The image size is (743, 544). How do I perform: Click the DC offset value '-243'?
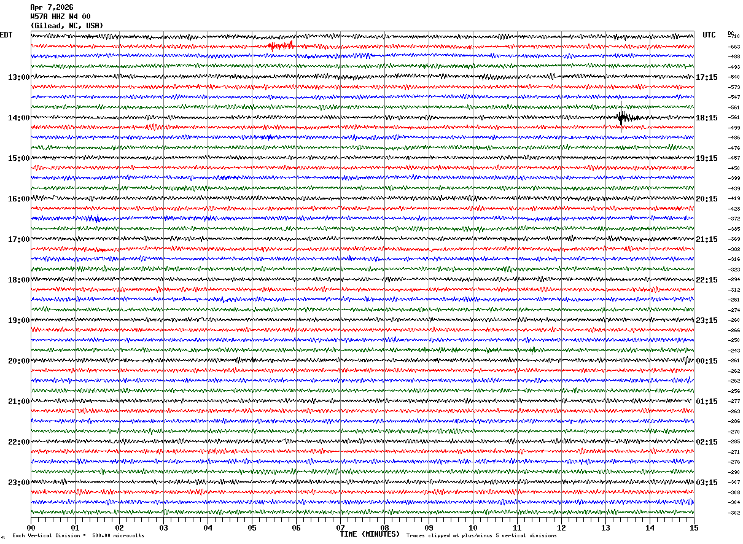[734, 351]
